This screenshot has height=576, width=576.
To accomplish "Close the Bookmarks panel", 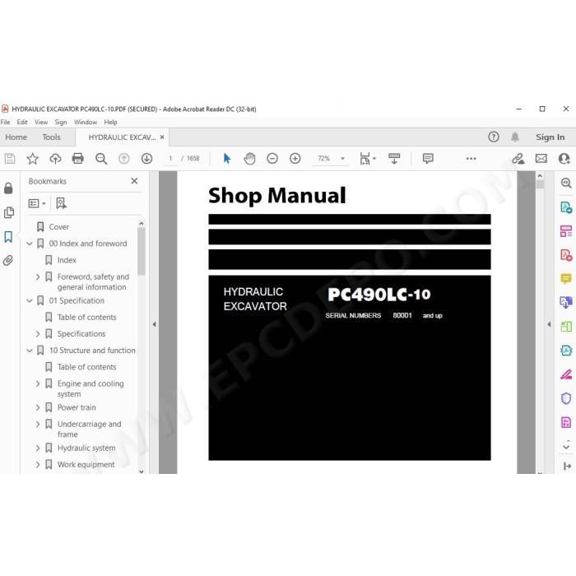I will point(134,181).
